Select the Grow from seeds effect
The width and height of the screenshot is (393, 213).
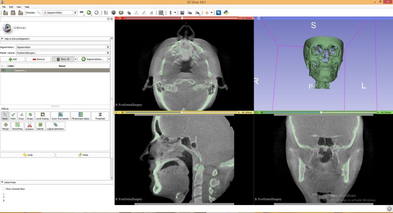(x=60, y=116)
